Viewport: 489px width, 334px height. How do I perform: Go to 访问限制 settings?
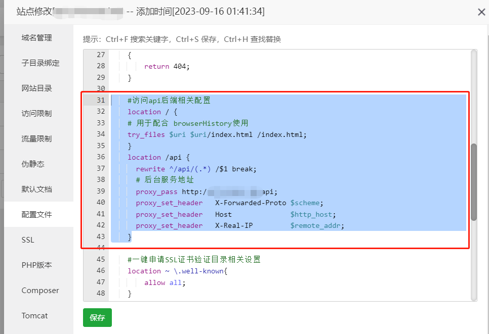pos(36,114)
